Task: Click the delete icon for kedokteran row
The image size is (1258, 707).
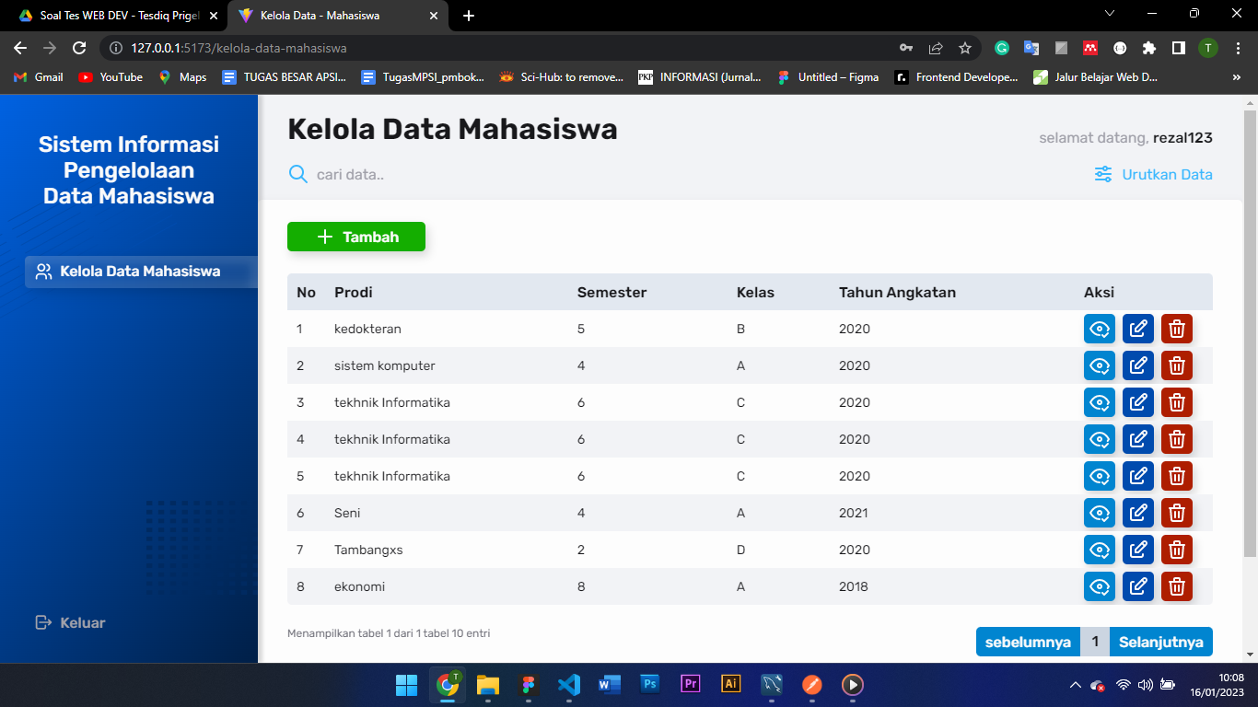Action: [1176, 329]
